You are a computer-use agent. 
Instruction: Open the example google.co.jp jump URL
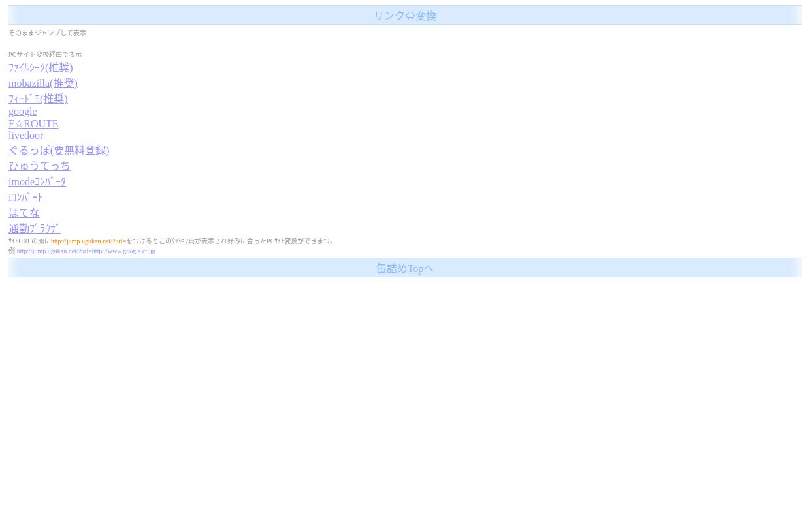[x=86, y=251]
